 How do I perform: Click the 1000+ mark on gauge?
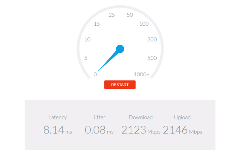142,74
